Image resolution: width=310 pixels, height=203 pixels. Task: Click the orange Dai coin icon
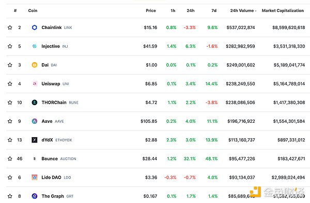coord(35,65)
